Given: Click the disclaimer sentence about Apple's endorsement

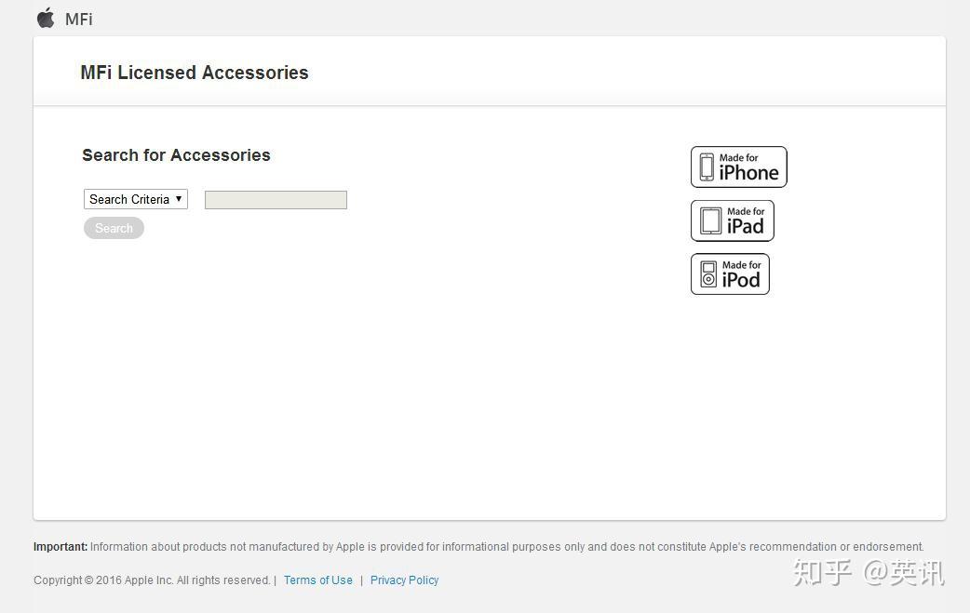Looking at the screenshot, I should [507, 547].
